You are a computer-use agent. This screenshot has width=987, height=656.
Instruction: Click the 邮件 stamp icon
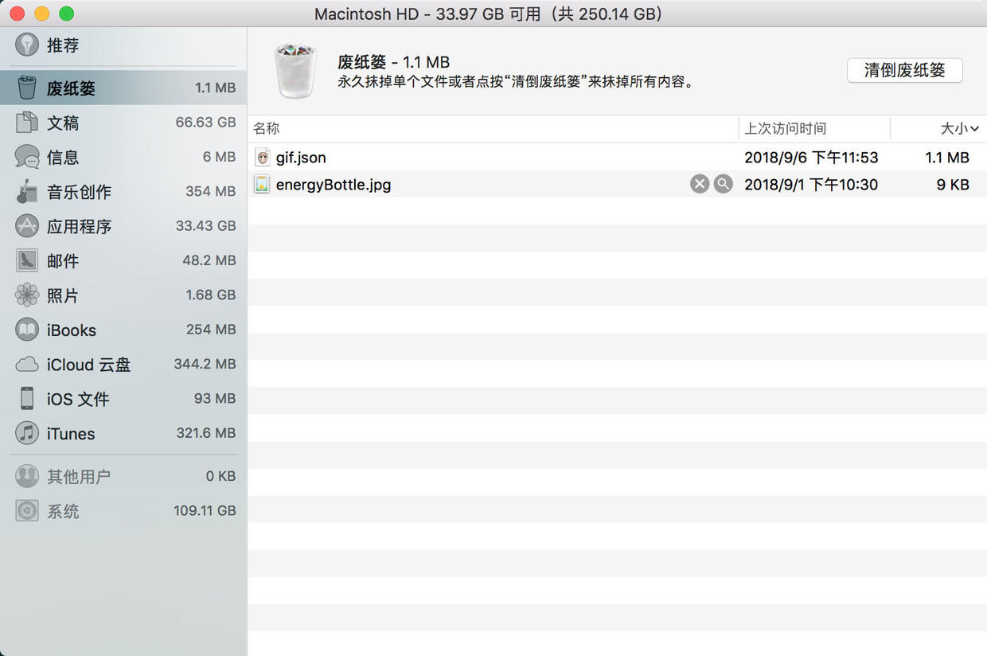click(x=27, y=260)
